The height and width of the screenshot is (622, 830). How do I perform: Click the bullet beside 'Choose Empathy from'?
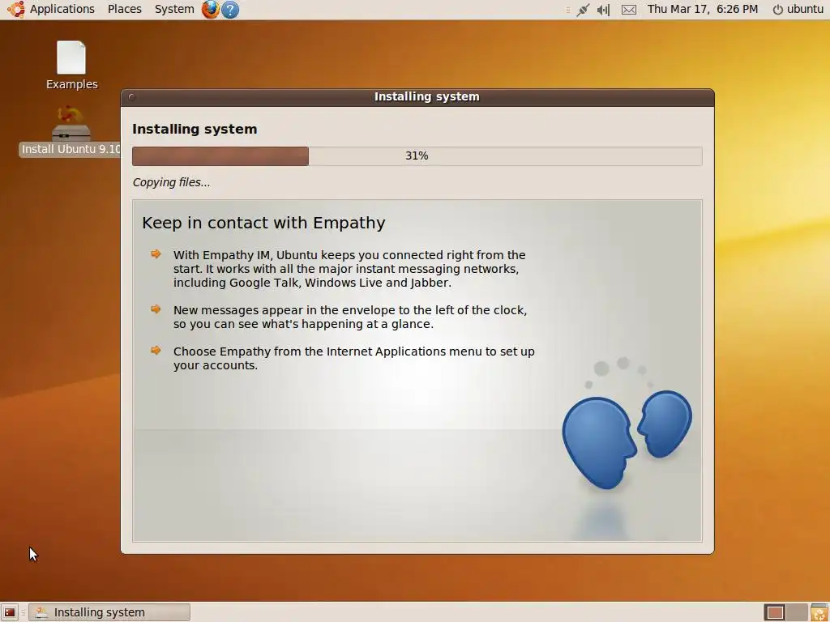(x=156, y=350)
